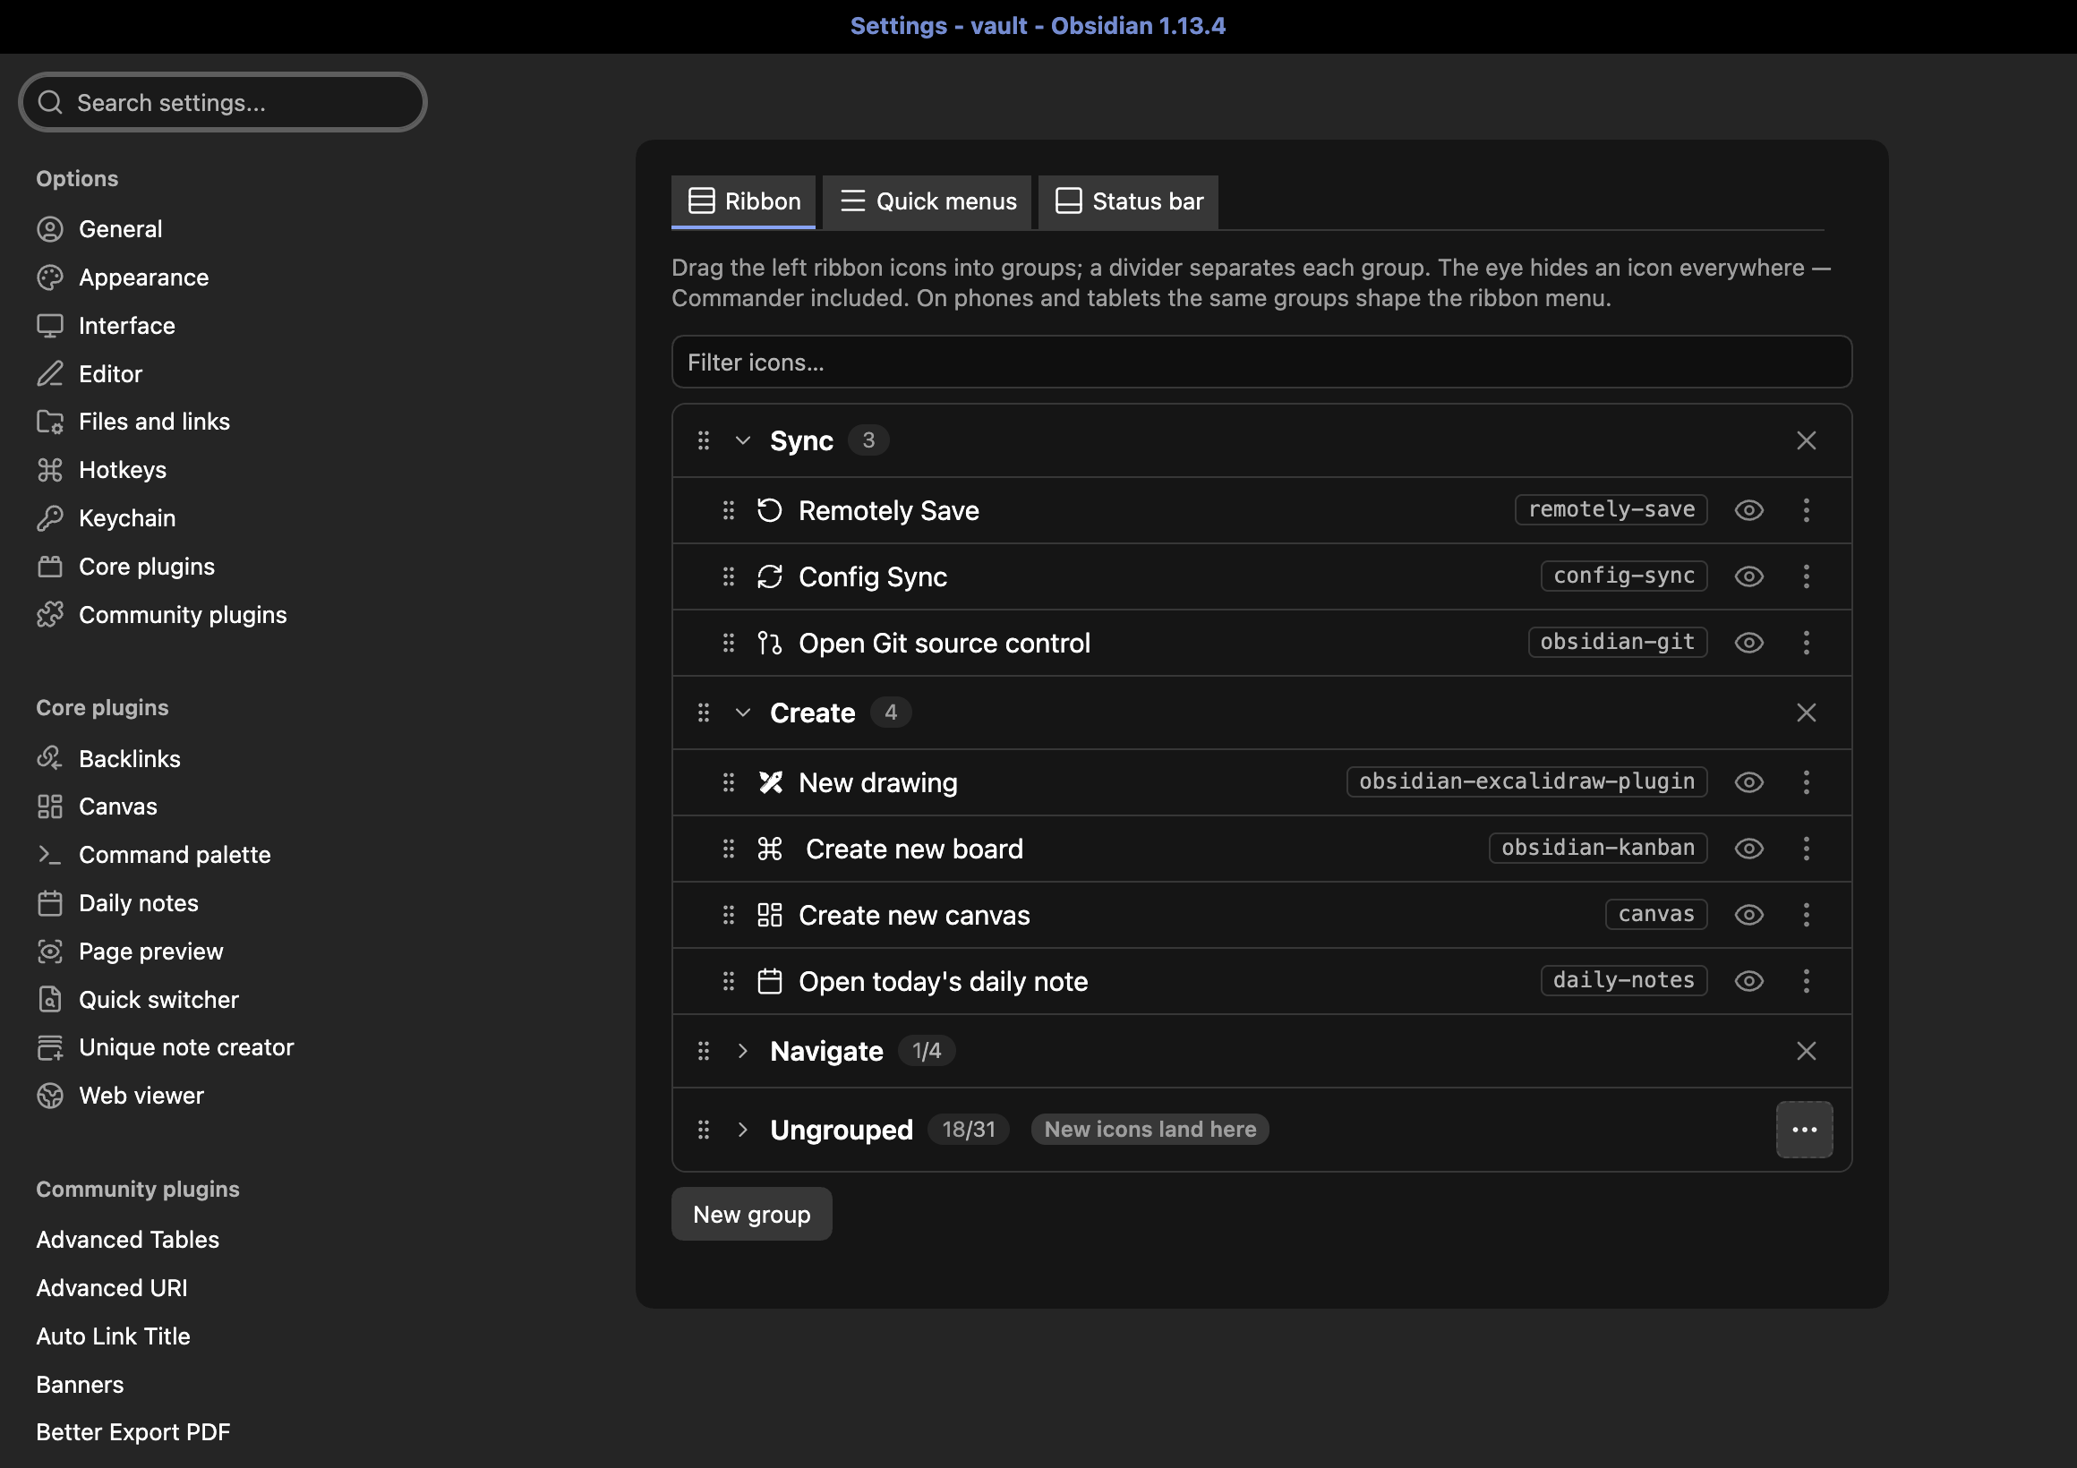Open Advanced Tables plugin settings
Viewport: 2077px width, 1468px height.
tap(127, 1240)
